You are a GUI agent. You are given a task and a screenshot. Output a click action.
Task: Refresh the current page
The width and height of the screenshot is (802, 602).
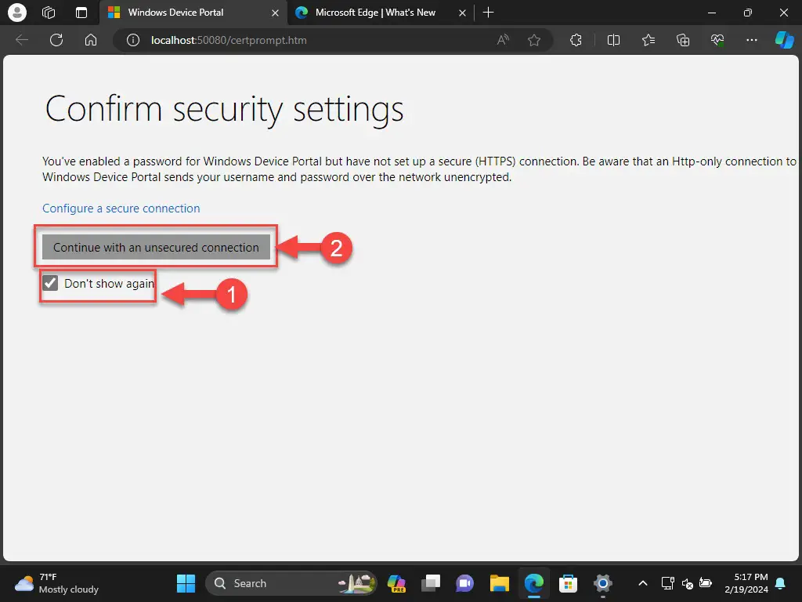pyautogui.click(x=56, y=40)
